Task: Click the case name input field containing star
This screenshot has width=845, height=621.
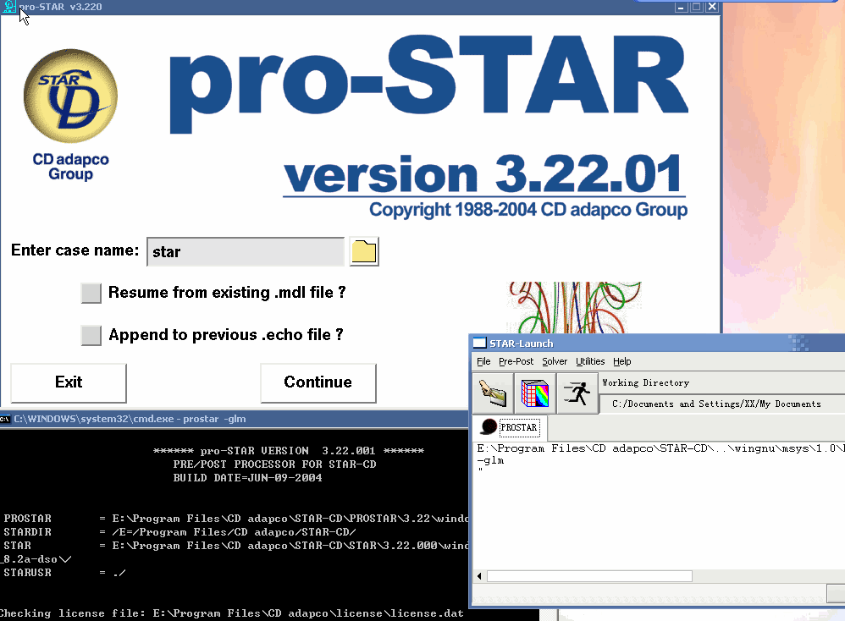Action: (x=246, y=251)
